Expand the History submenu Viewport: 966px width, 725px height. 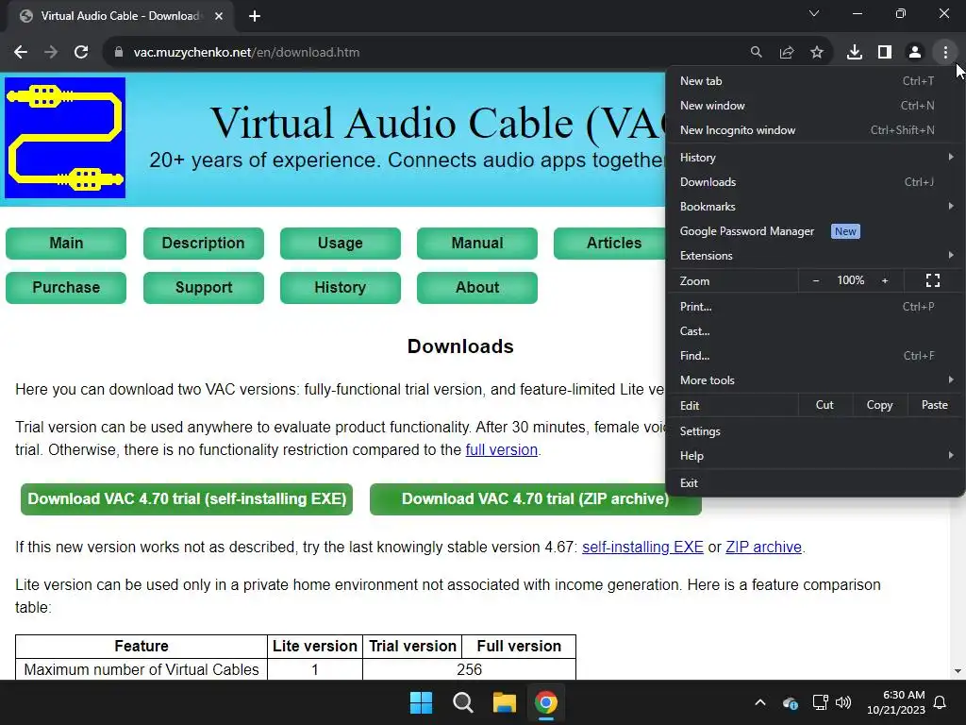click(x=815, y=158)
